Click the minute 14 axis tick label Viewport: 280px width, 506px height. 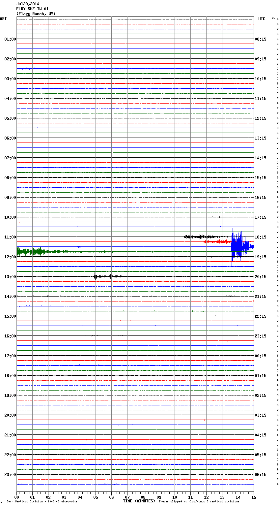238,497
